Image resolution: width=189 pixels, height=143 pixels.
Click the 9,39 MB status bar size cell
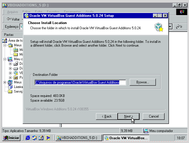coord(131,131)
